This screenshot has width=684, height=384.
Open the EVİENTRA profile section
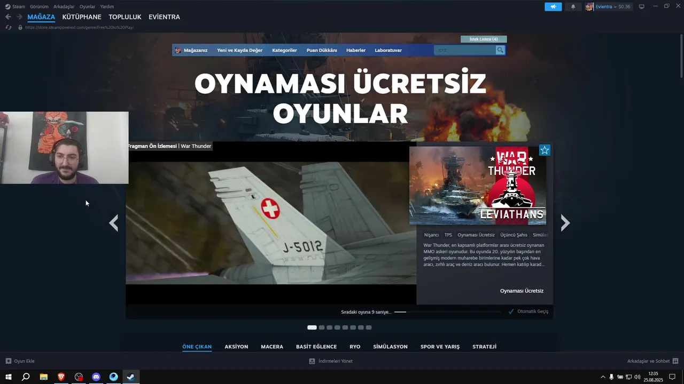(164, 17)
